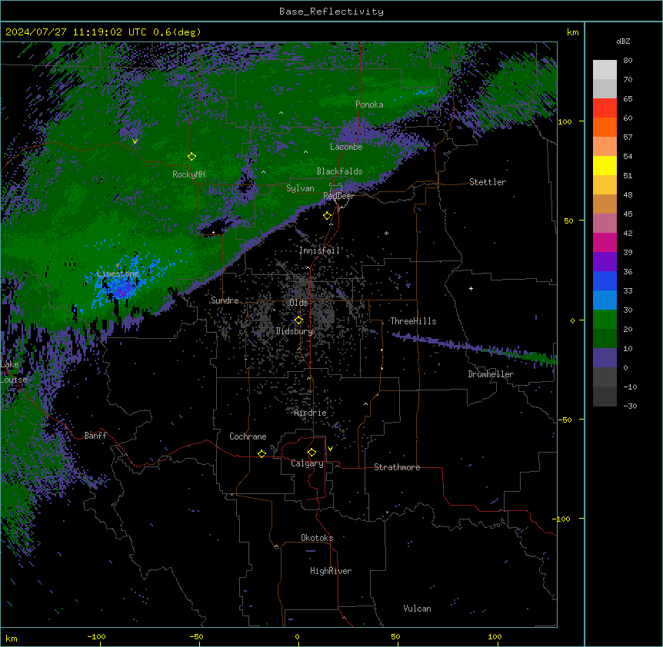Select the bright green 30-20 dBZ legend swatch
The height and width of the screenshot is (647, 663).
(605, 320)
